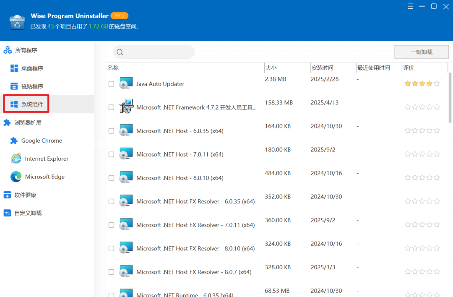This screenshot has width=453, height=297.
Task: Select the Internet Explorer extensions icon
Action: (16, 159)
